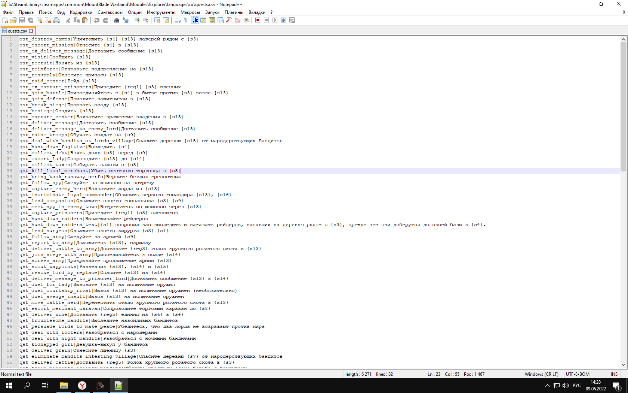Open the Вкладки menu
The width and height of the screenshot is (628, 393).
point(257,12)
